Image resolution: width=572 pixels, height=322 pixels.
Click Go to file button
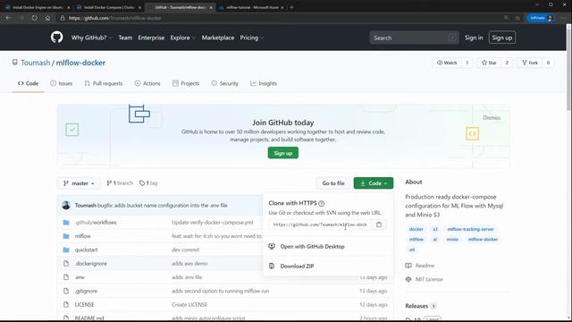pos(333,183)
